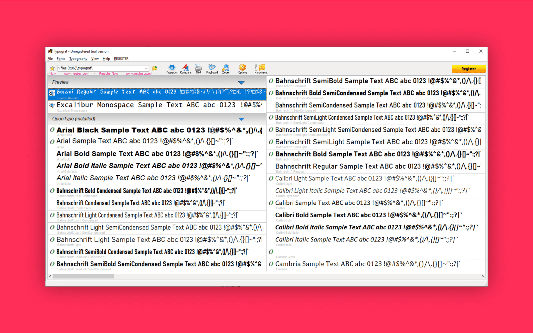
Task: Open the Typography menu
Action: coord(78,59)
